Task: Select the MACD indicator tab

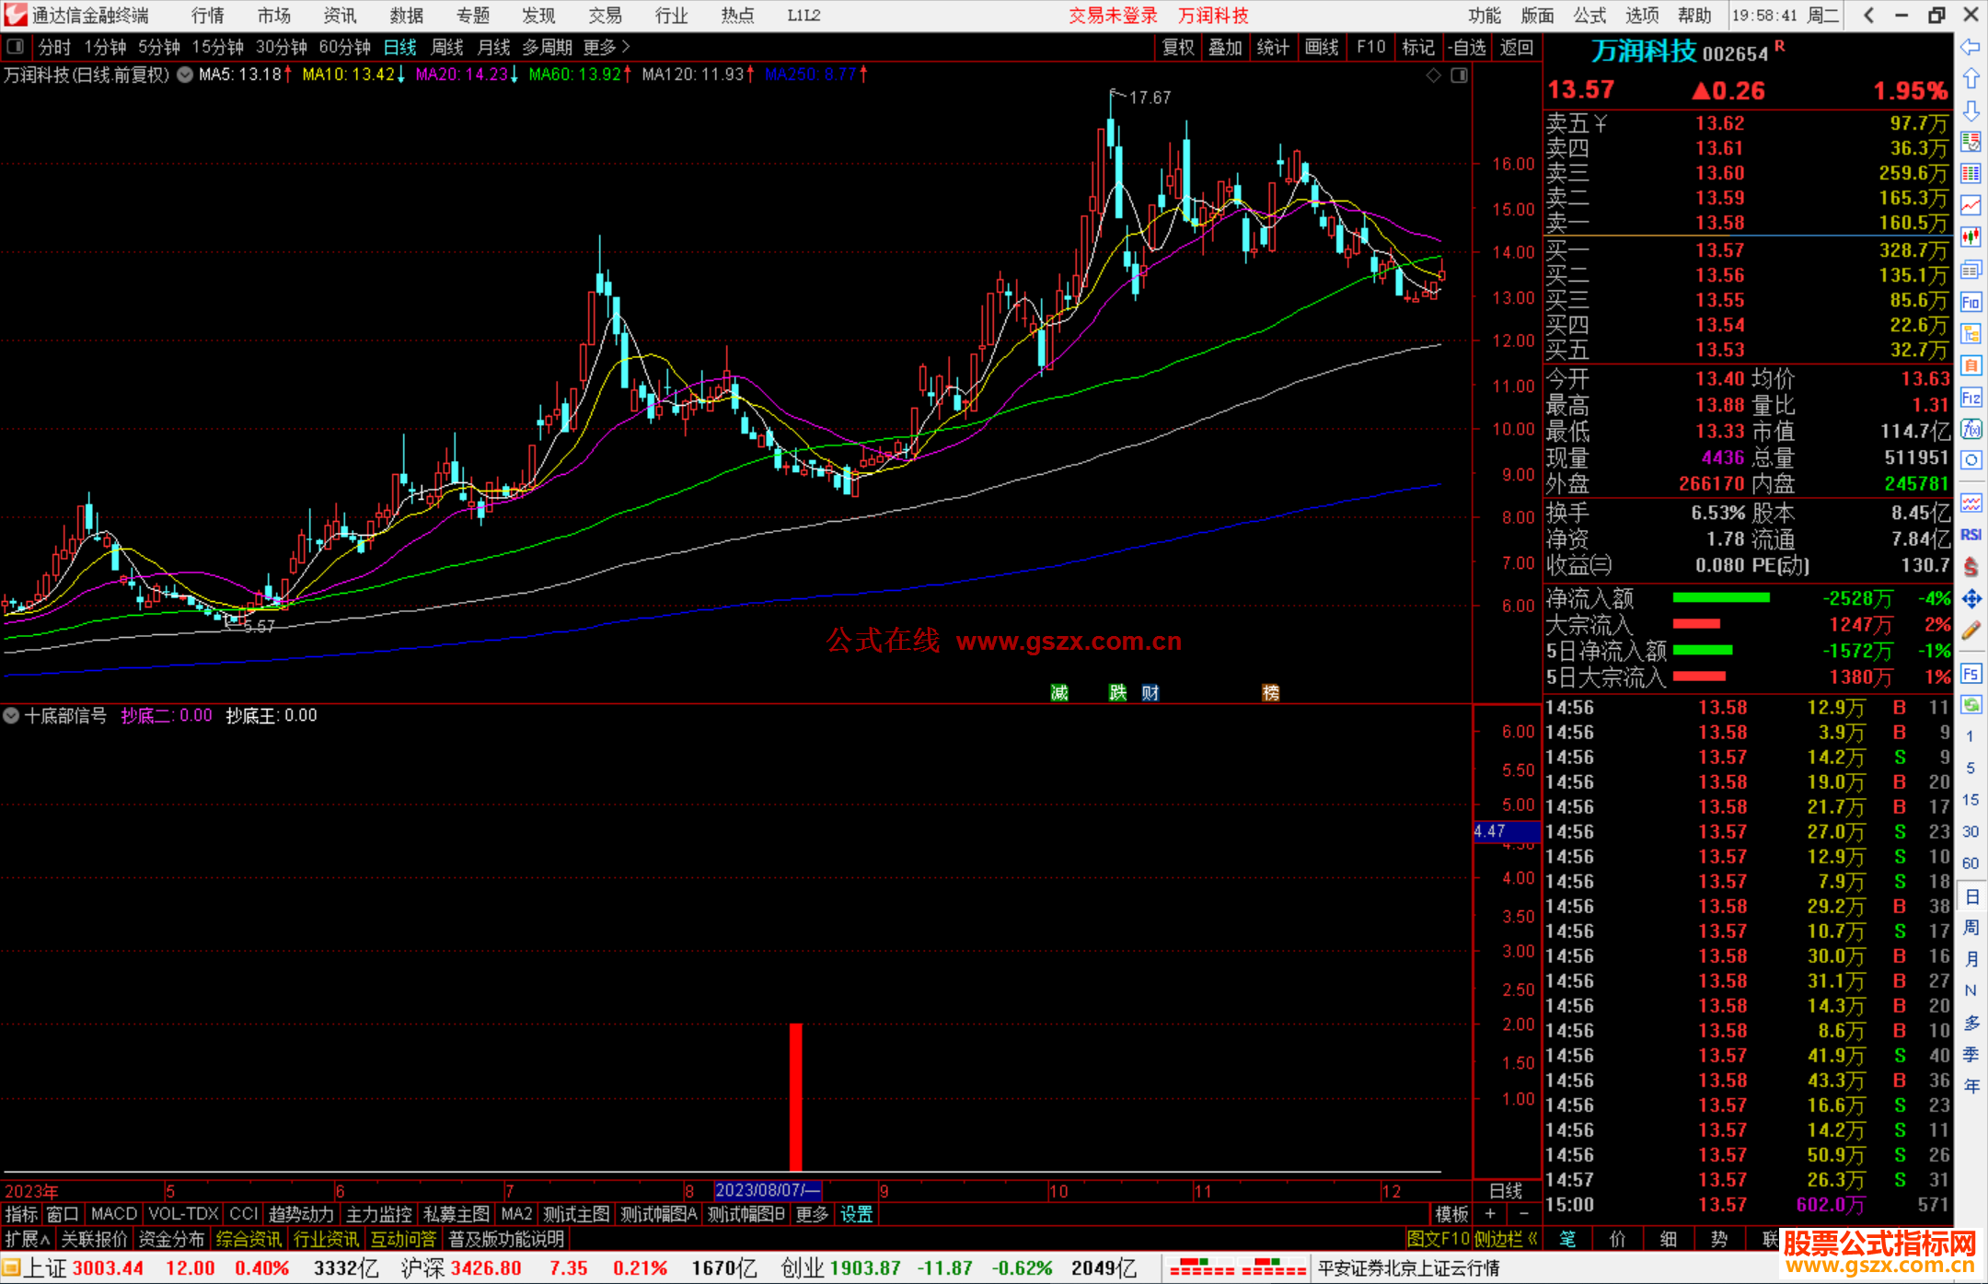Action: pos(113,1214)
